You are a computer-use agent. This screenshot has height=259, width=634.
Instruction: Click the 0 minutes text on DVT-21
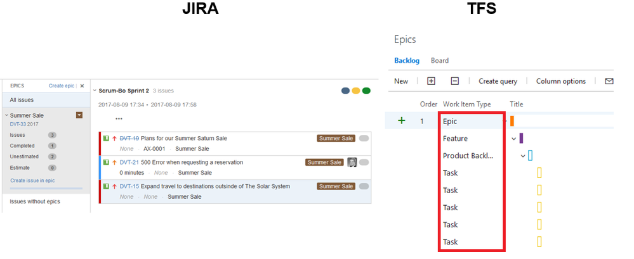pos(132,173)
